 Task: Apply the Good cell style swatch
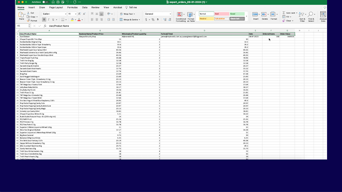[237, 14]
